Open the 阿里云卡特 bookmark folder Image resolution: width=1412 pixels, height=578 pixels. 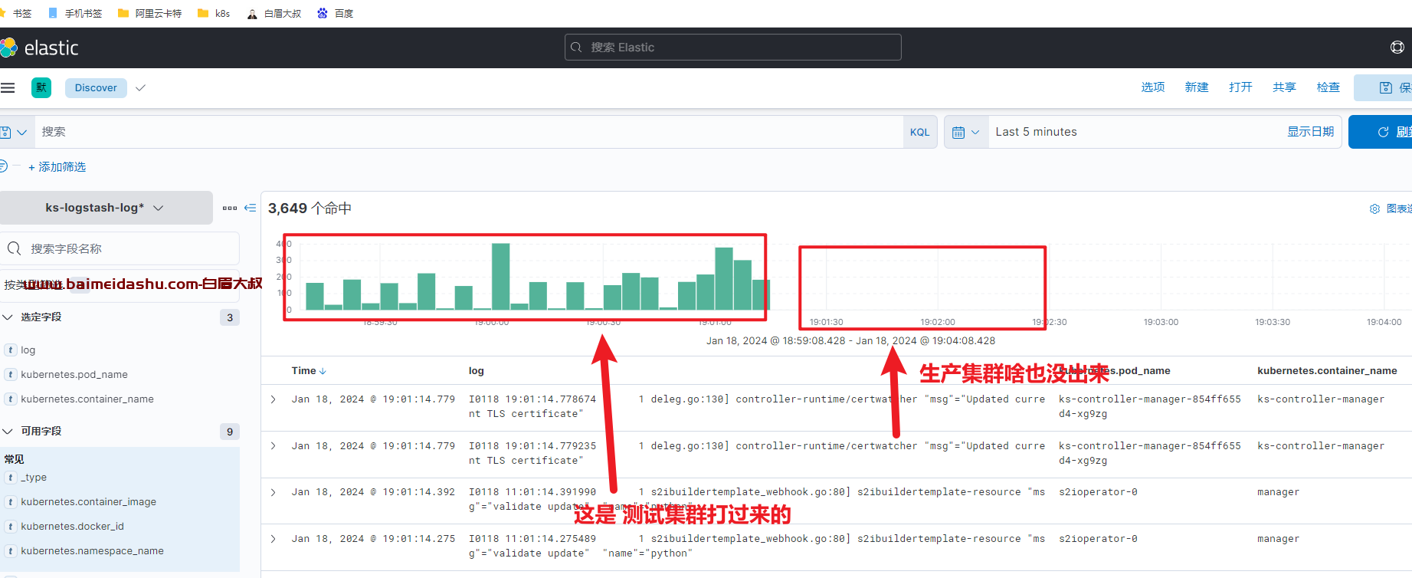149,13
